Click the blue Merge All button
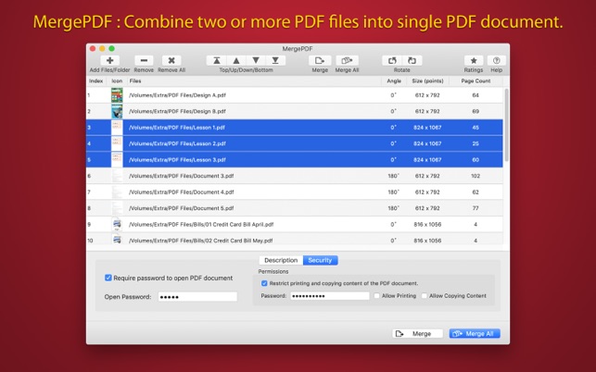596x372 pixels. pyautogui.click(x=475, y=334)
